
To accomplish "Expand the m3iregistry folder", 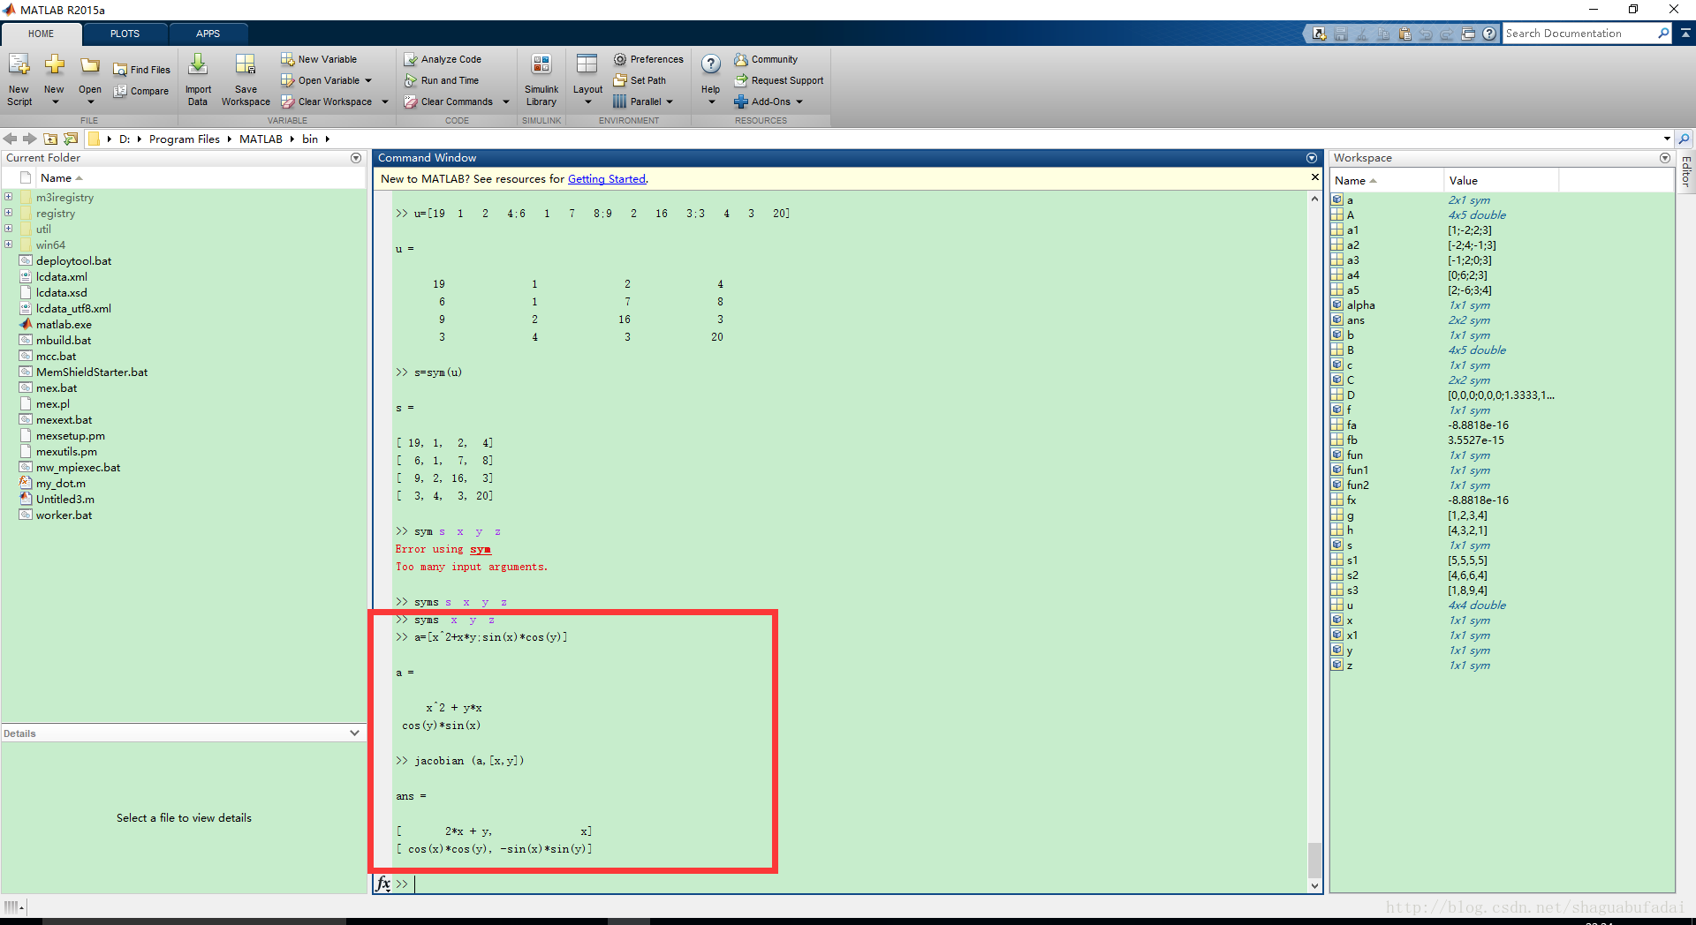I will (x=8, y=197).
